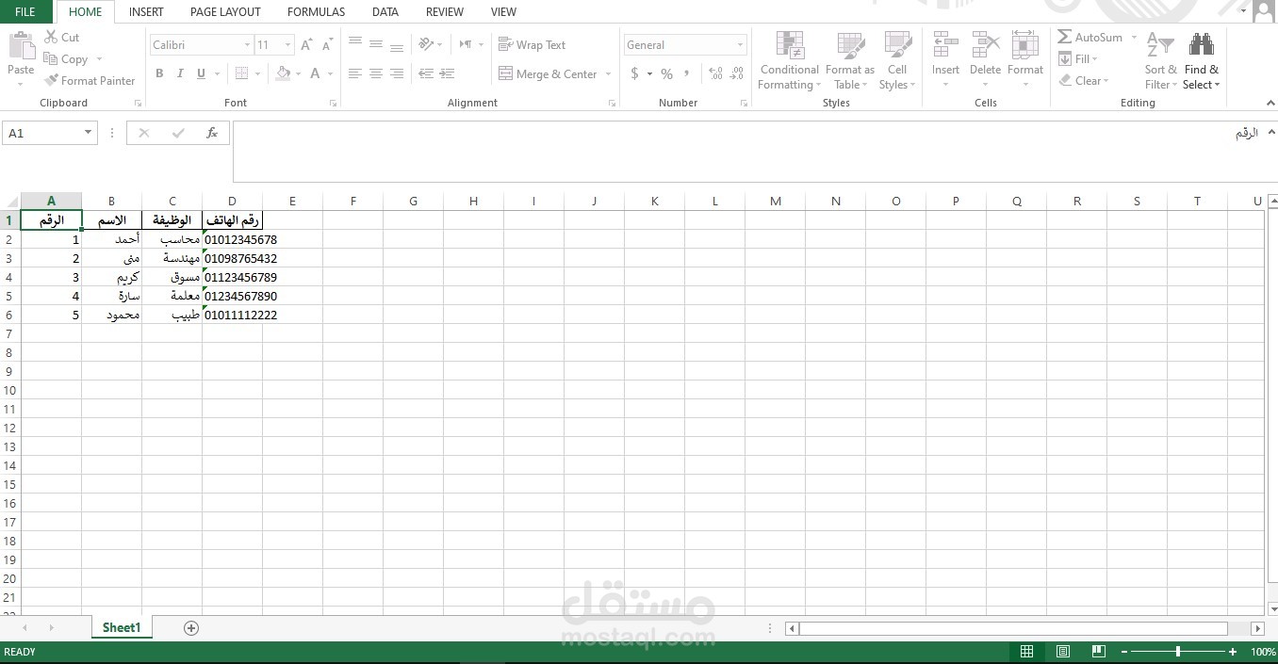Add a new sheet with plus button
This screenshot has width=1278, height=664.
pyautogui.click(x=191, y=628)
